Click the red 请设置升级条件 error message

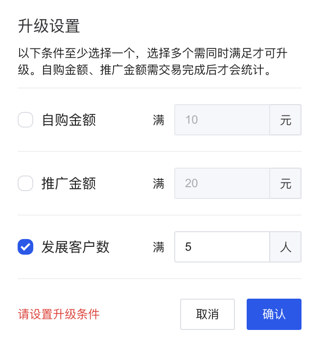59,314
